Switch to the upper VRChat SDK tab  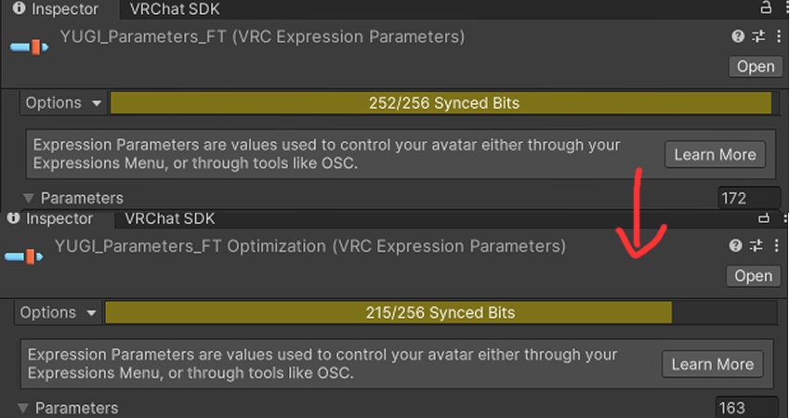[x=175, y=9]
